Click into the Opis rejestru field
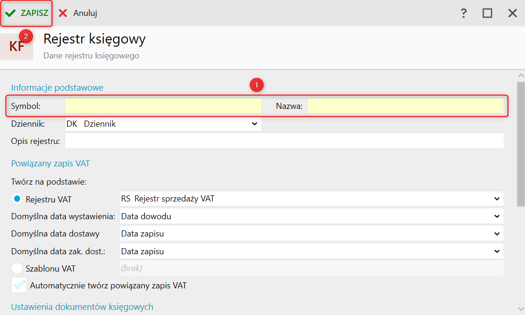 284,141
